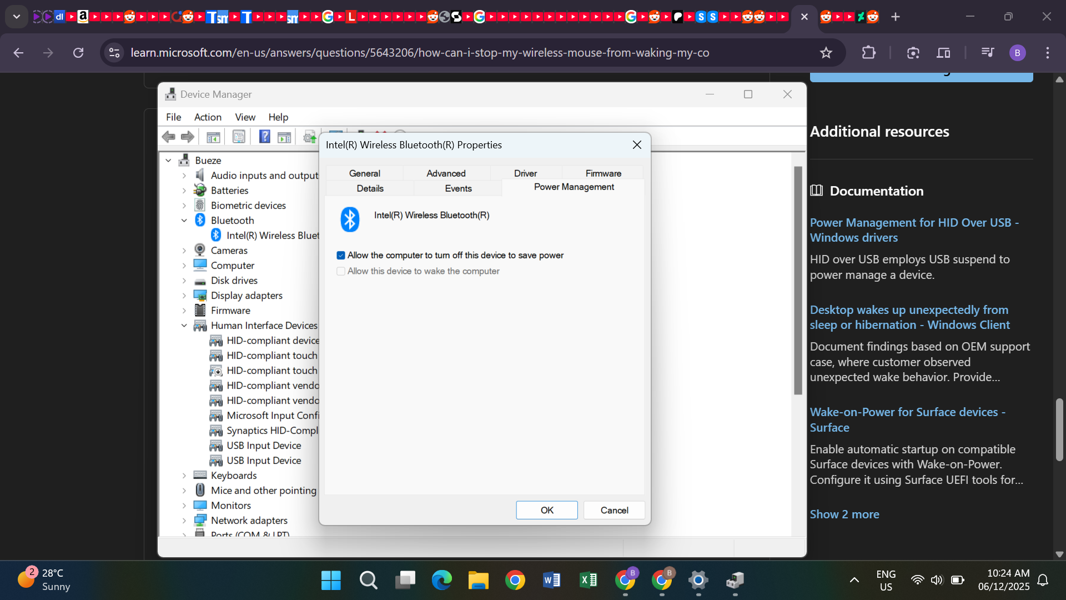Click the Device Manager back navigation arrow
1066x600 pixels.
click(169, 137)
